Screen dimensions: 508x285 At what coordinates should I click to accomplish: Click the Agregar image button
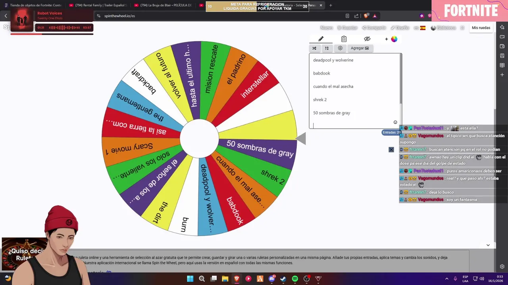click(360, 48)
